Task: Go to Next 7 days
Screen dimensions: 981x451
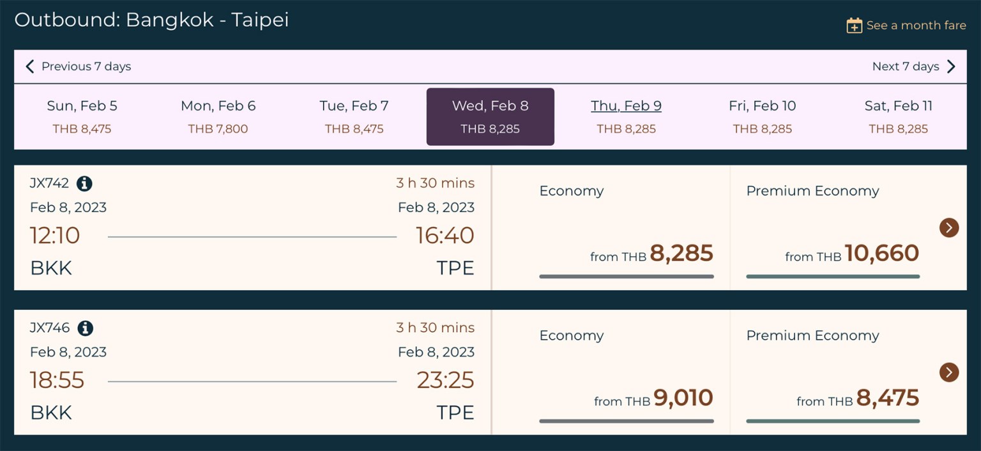Action: pyautogui.click(x=905, y=66)
